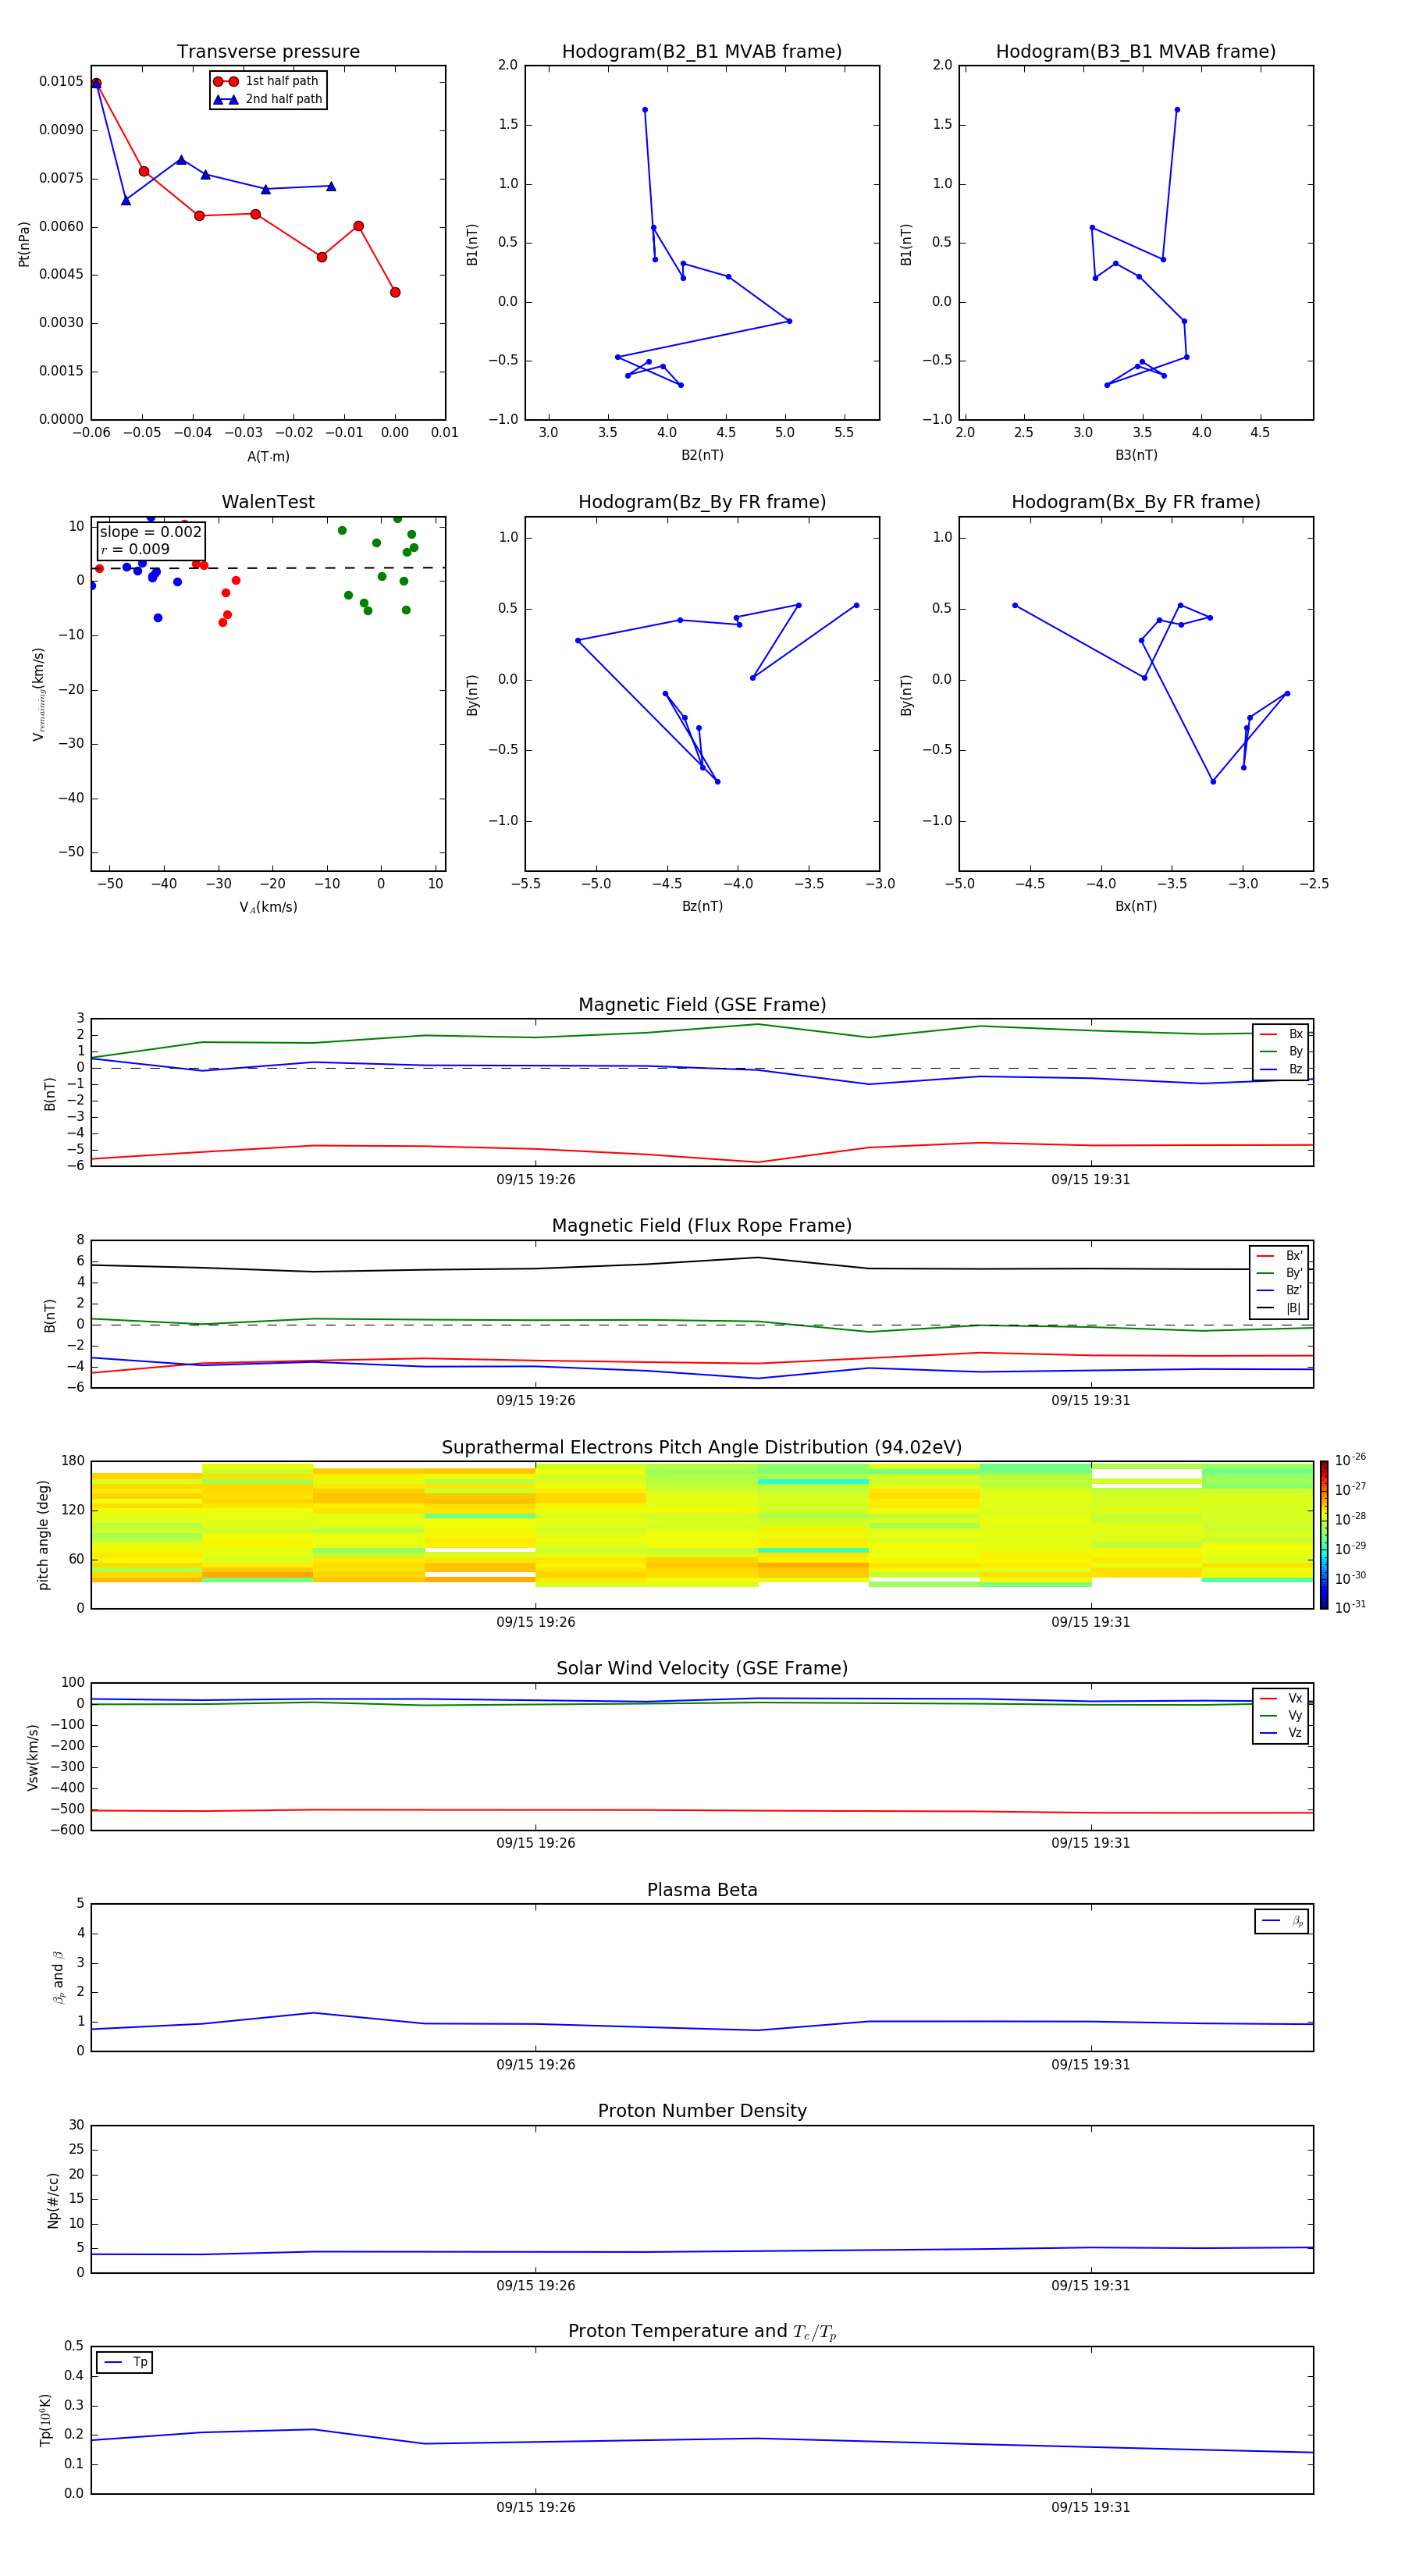Click the "slope = 0.002" annotation

tap(151, 532)
